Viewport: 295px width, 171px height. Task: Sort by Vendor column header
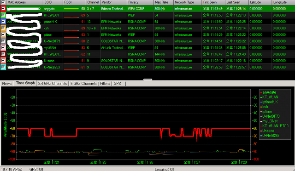tap(114, 2)
